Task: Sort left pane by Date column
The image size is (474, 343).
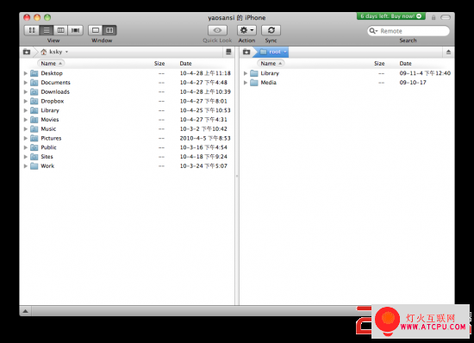Action: pos(185,64)
